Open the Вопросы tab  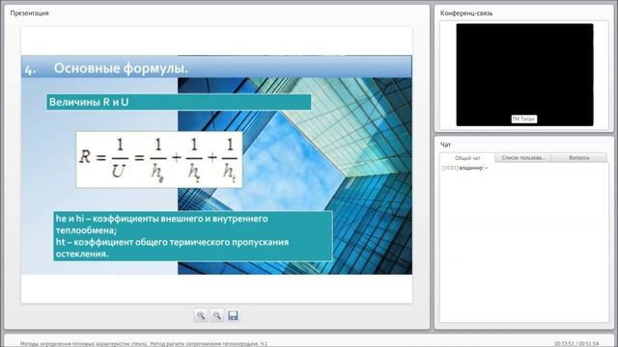[x=579, y=158]
